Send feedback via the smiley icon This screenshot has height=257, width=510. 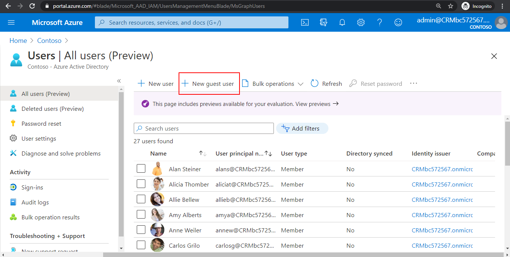click(x=398, y=22)
